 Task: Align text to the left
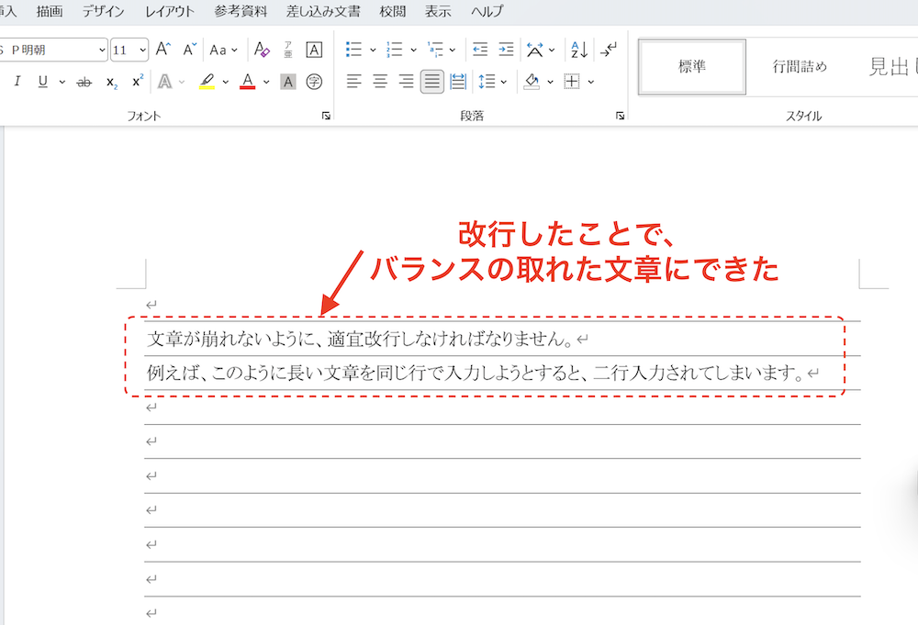pyautogui.click(x=353, y=82)
